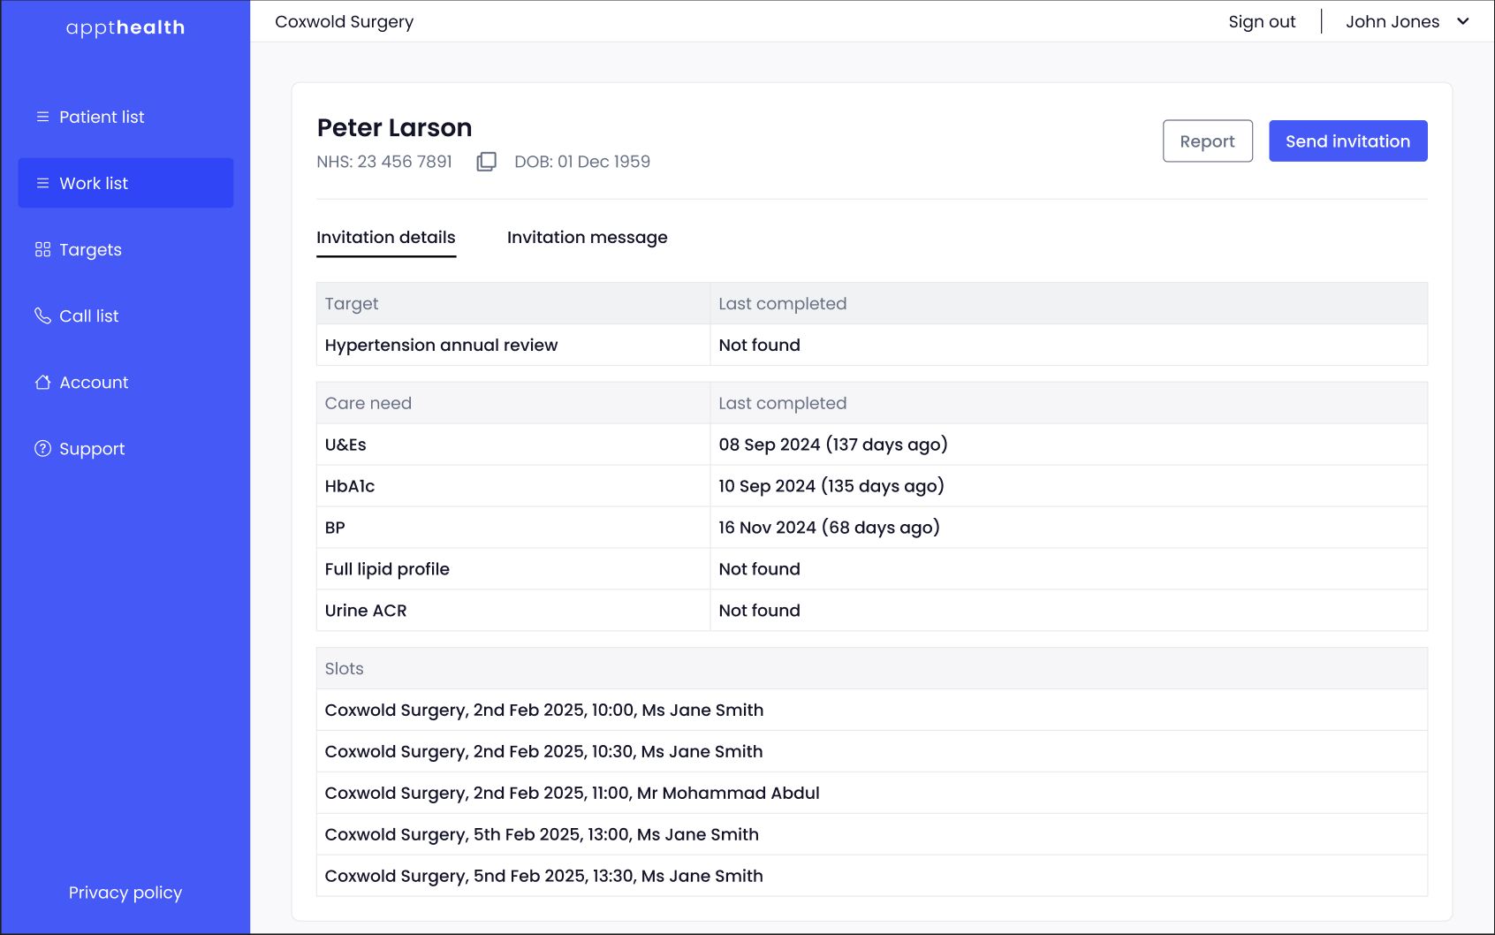Click the Full lipid profile cell

tap(513, 569)
